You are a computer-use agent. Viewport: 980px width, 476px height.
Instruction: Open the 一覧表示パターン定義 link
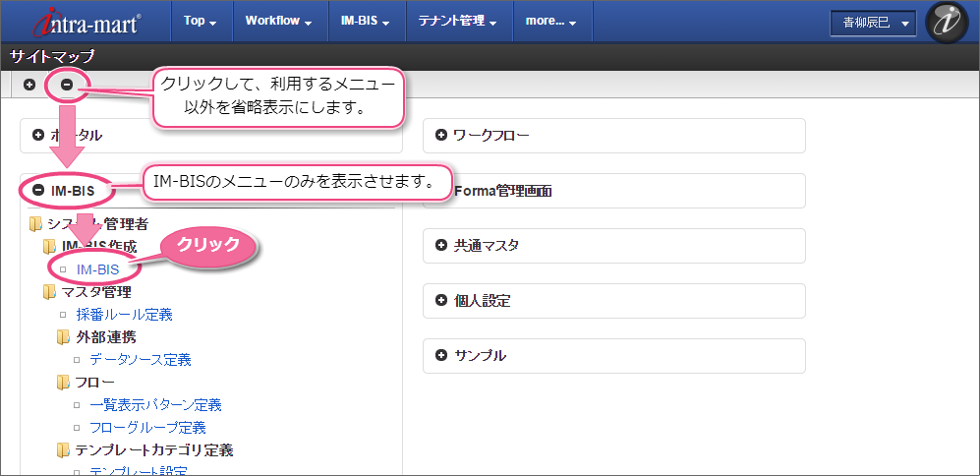[155, 404]
